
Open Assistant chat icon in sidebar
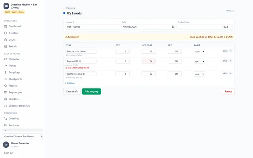click(x=6, y=33)
